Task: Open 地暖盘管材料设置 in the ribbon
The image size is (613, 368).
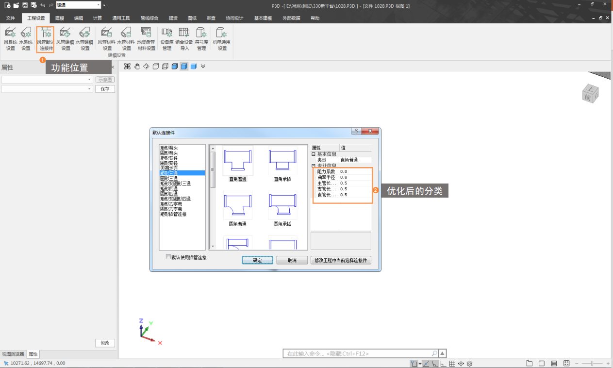Action: 146,39
